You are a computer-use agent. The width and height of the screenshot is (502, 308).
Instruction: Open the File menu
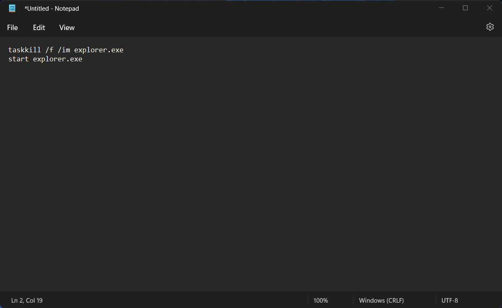click(12, 28)
